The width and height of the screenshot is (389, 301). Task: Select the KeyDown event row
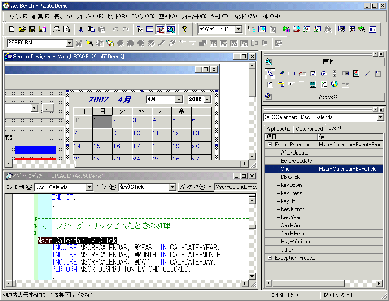[x=324, y=185]
